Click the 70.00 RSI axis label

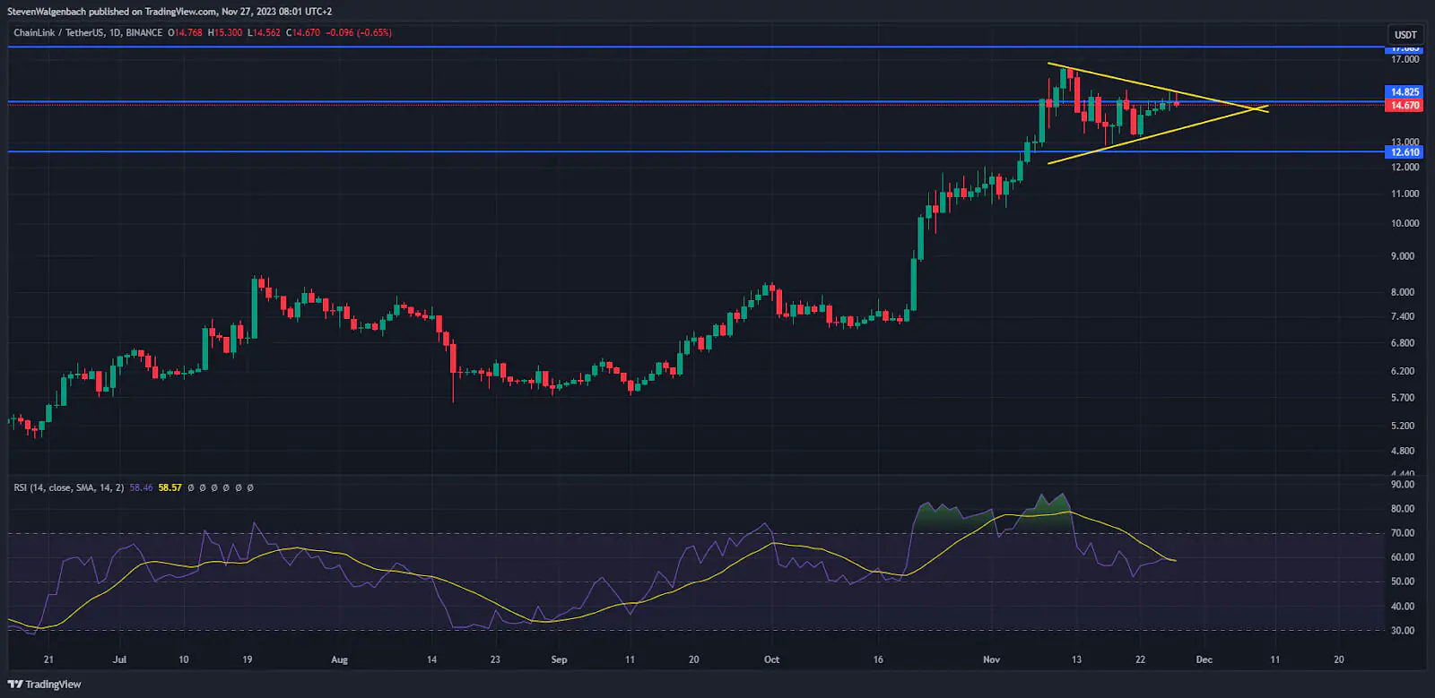point(1404,533)
